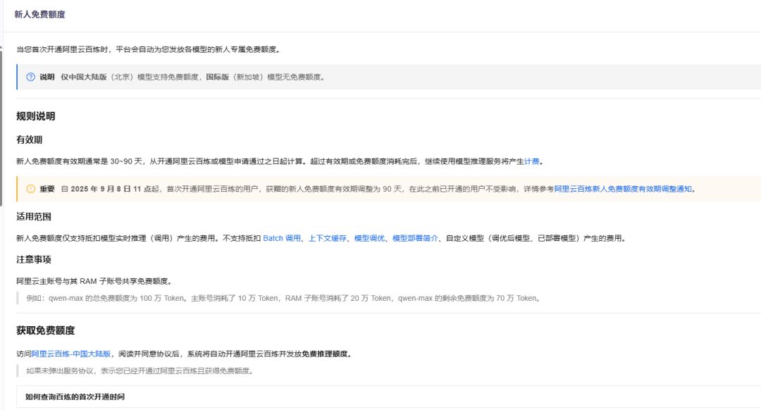
Task: Open the 上下文缓存 link
Action: 328,238
